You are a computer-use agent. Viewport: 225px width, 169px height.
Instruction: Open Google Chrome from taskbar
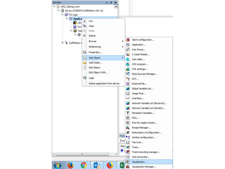(84, 165)
